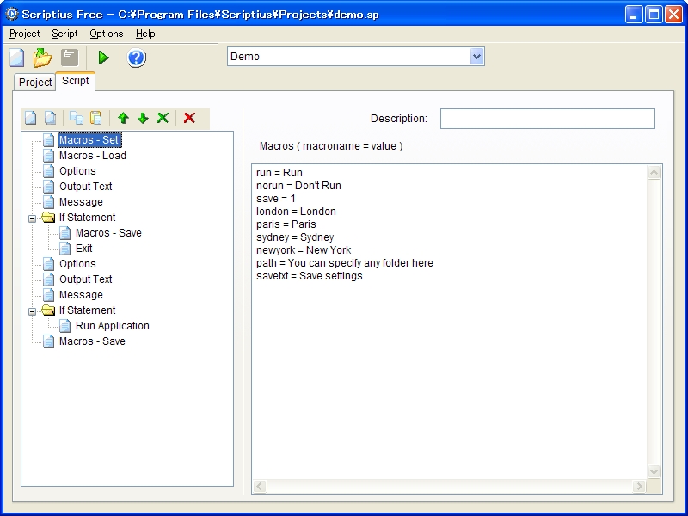
Task: Delete item with the red X icon
Action: (x=189, y=118)
